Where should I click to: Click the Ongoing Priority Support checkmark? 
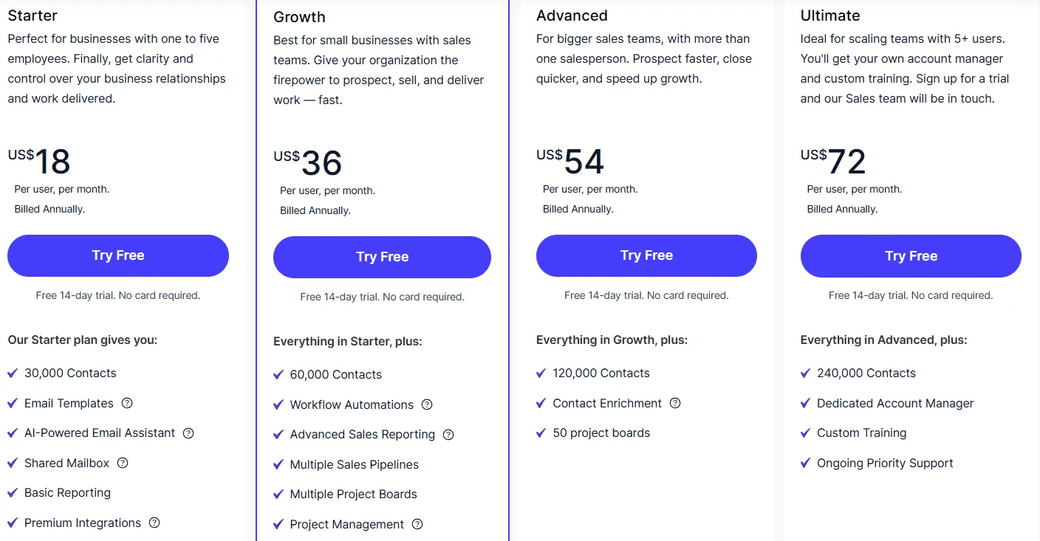coord(805,464)
